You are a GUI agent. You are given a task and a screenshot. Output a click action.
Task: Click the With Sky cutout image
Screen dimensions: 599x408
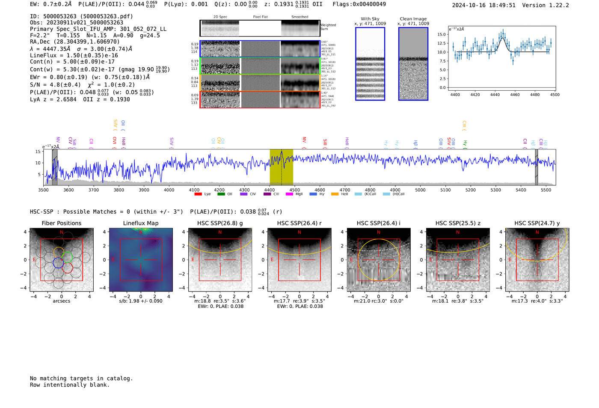(x=370, y=64)
